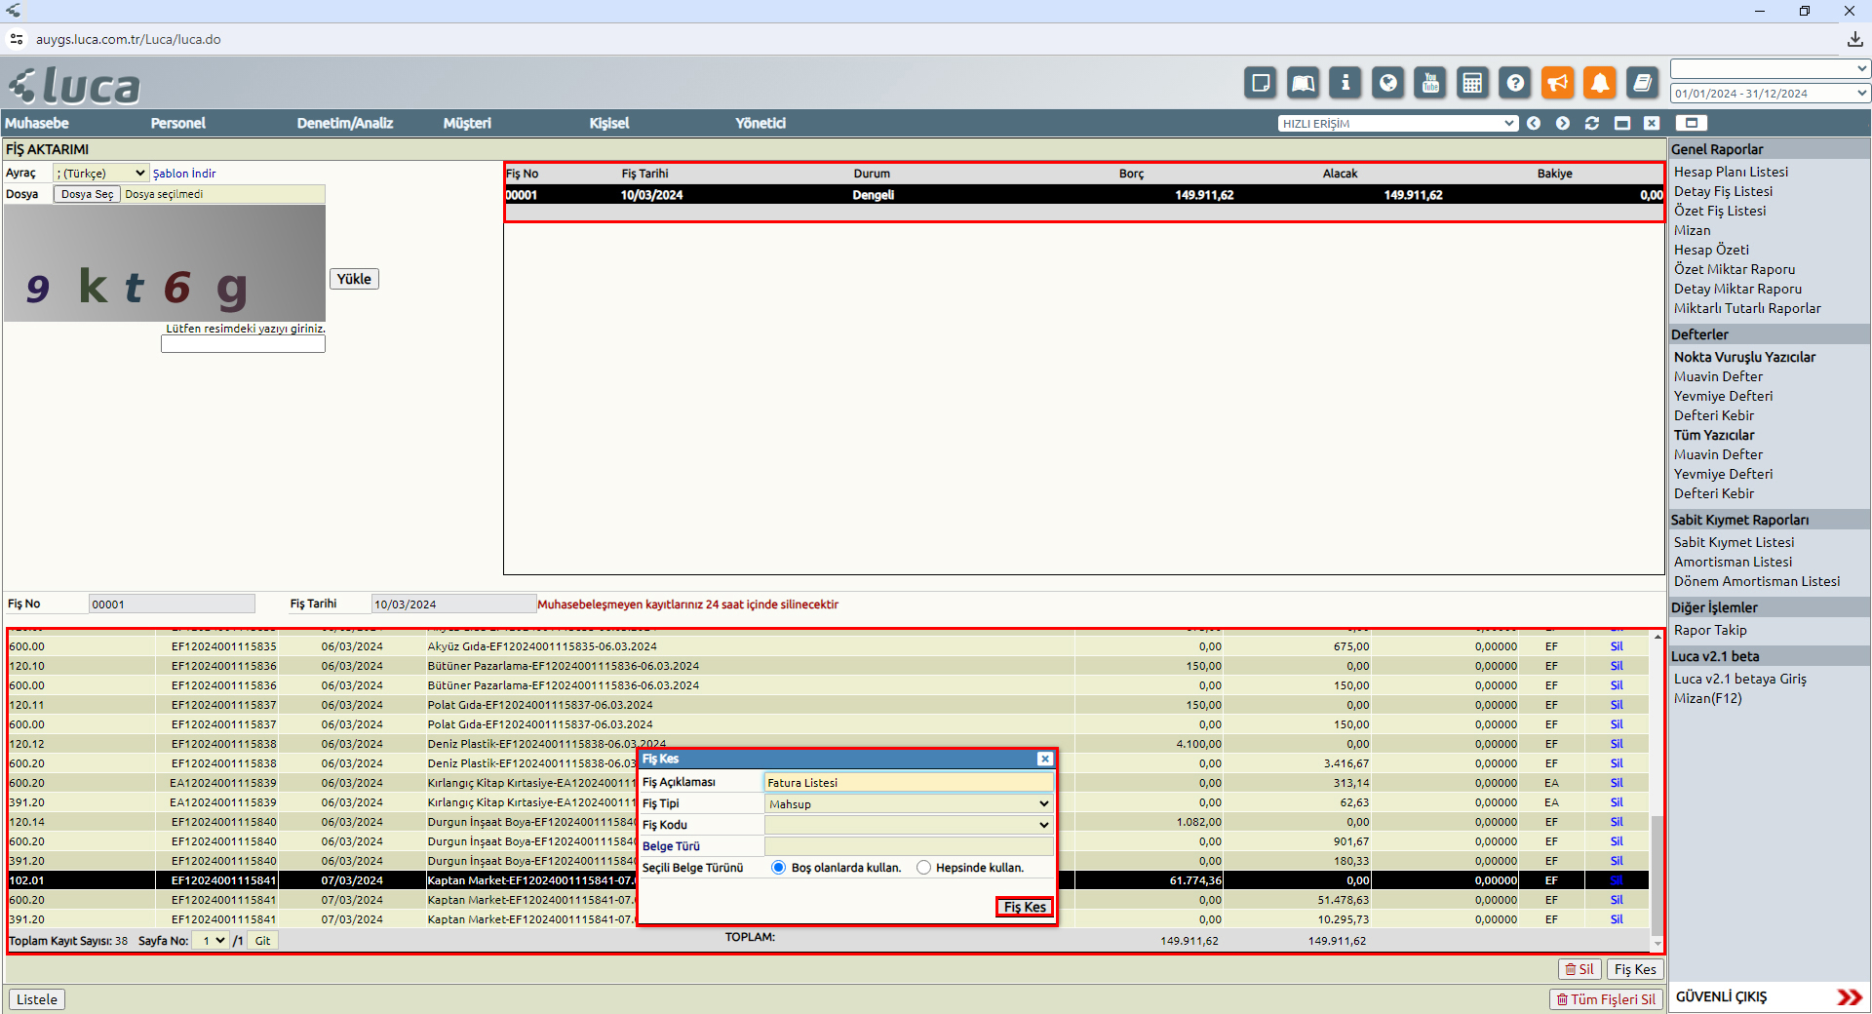Select Hepsinde kullan radio option
This screenshot has width=1872, height=1014.
[923, 868]
